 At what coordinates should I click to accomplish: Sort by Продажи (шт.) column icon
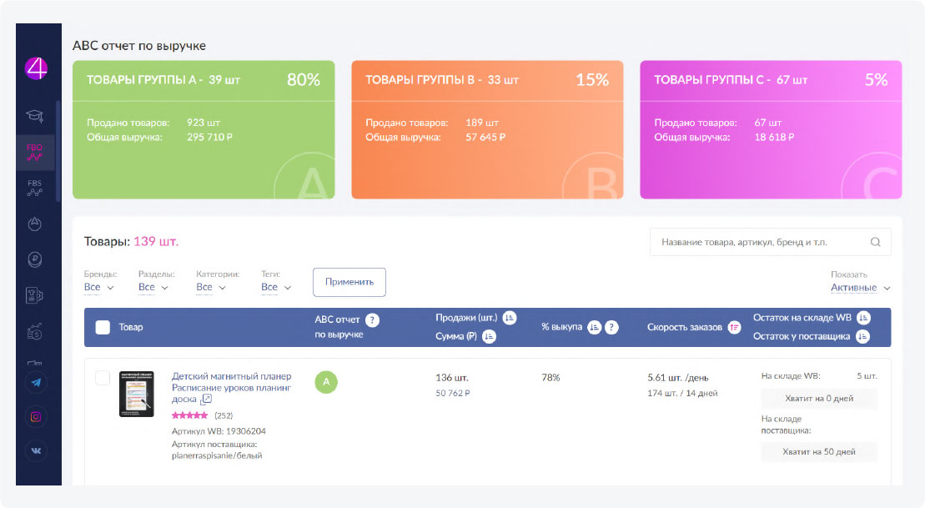pyautogui.click(x=510, y=318)
